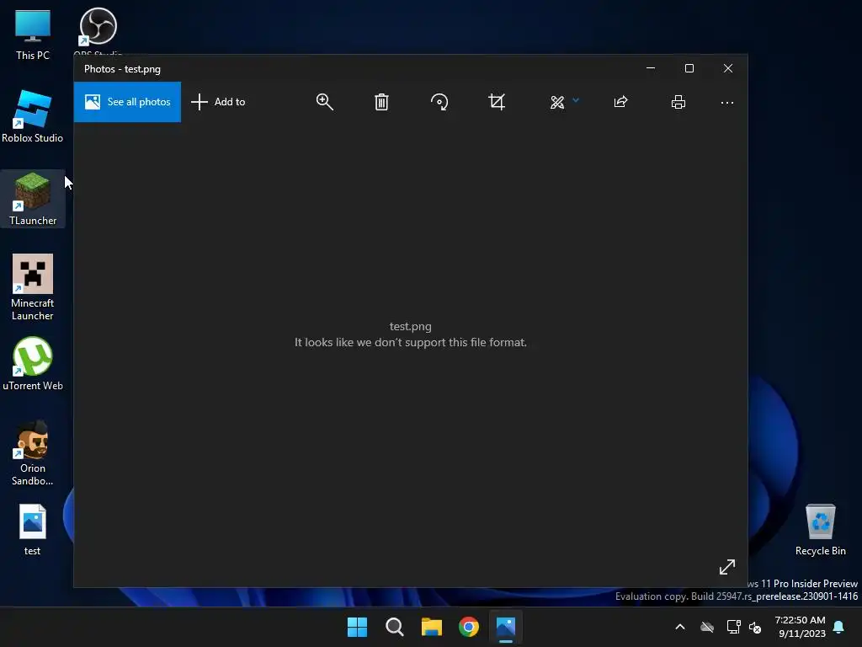Close the Photos window
The image size is (862, 647).
728,68
